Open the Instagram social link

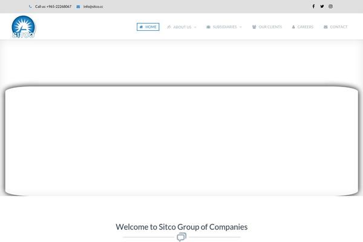330,7
